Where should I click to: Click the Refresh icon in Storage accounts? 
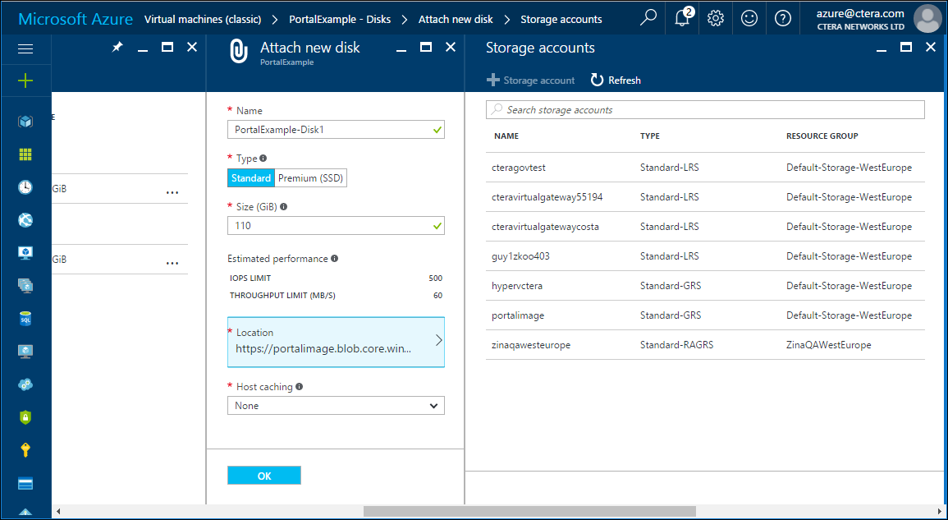pos(598,80)
